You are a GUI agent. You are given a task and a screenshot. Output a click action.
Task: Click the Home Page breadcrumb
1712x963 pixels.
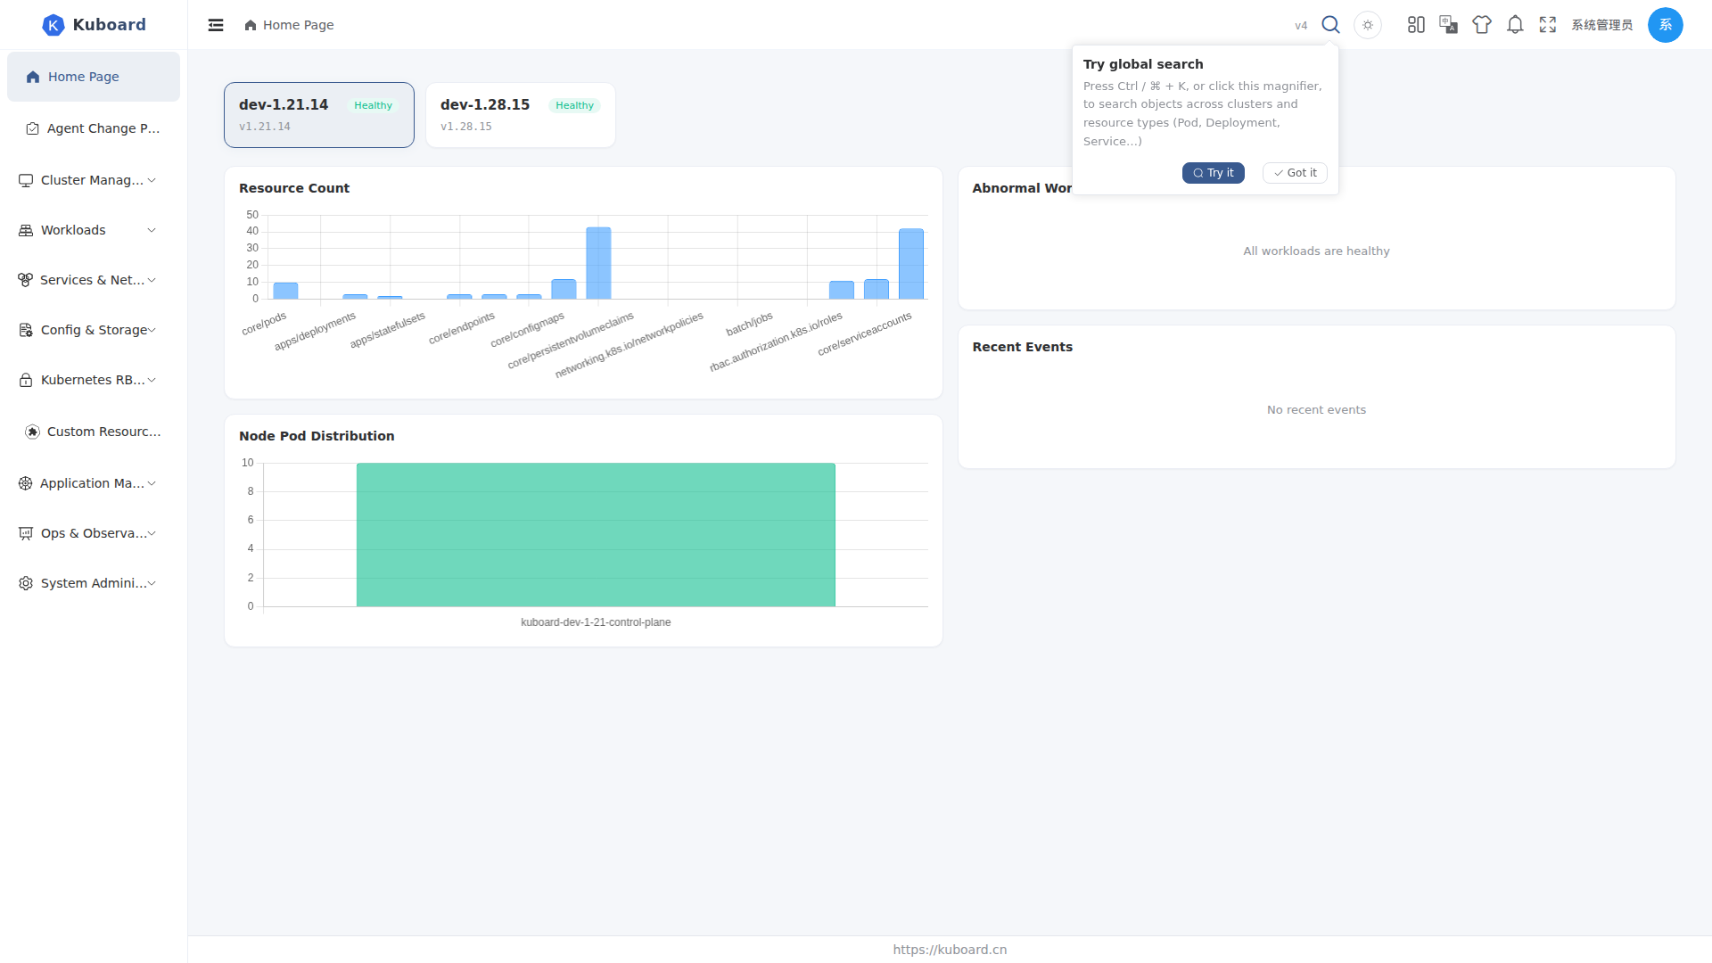pos(289,25)
